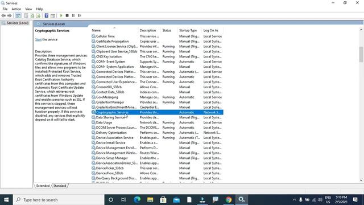Screen dimensions: 364x205
Task: Open the Help menu
Action: click(x=39, y=9)
